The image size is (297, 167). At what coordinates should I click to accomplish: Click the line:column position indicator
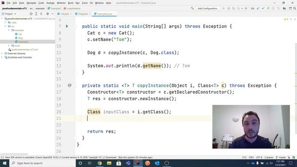(x=244, y=157)
